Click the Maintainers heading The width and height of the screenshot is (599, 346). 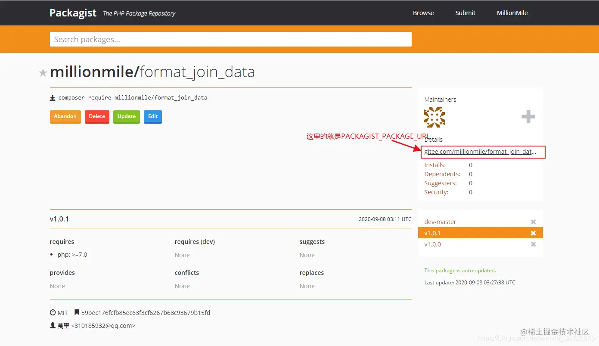[440, 100]
